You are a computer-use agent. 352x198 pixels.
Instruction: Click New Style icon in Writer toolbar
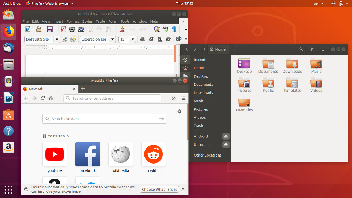click(73, 39)
